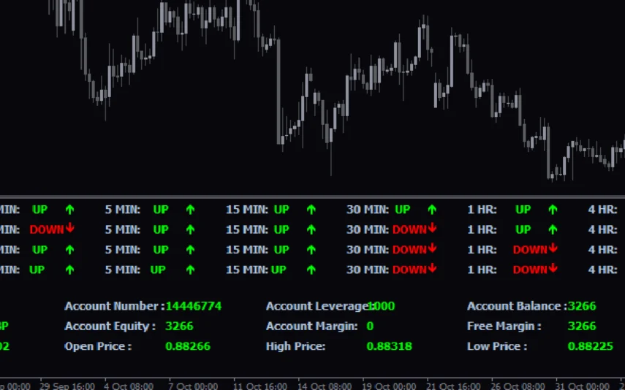This screenshot has width=625, height=390.
Task: Select the Free Margin label
Action: pos(504,326)
